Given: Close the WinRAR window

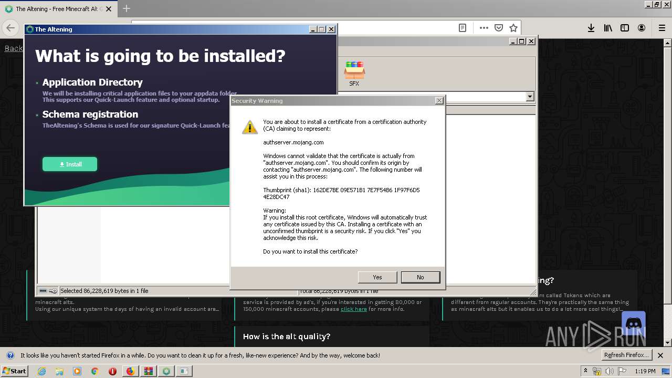Looking at the screenshot, I should tap(531, 41).
